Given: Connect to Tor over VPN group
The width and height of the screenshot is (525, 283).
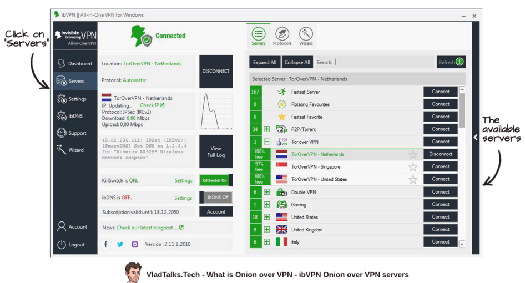Looking at the screenshot, I should (440, 141).
